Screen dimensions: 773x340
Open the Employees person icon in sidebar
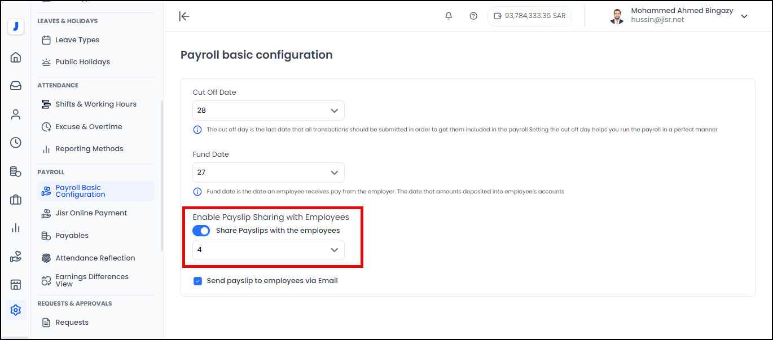15,114
